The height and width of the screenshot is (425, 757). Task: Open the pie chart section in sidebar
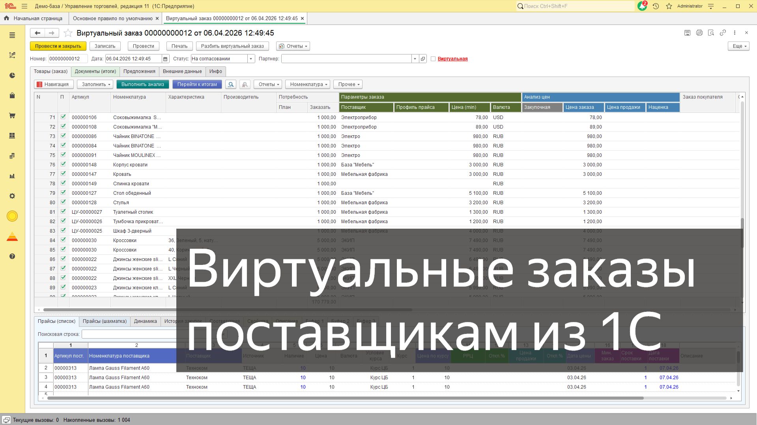(x=12, y=75)
